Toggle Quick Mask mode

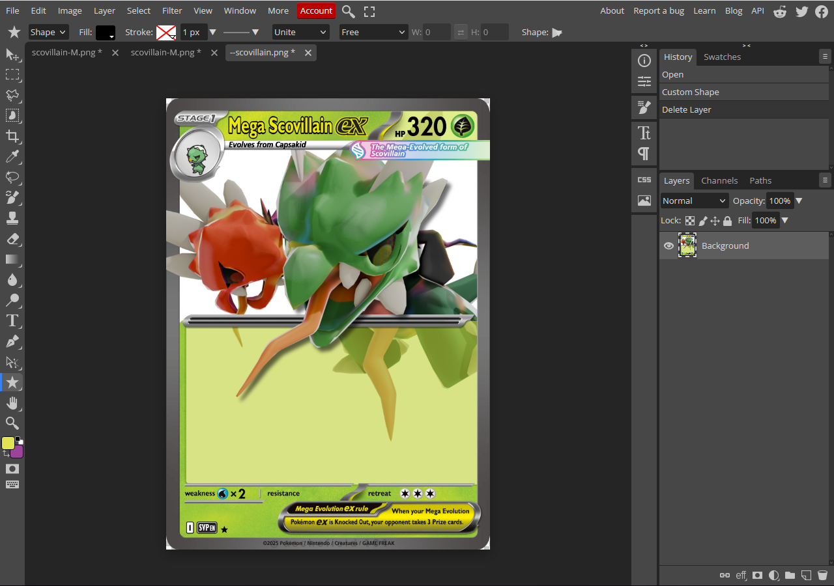[x=12, y=469]
